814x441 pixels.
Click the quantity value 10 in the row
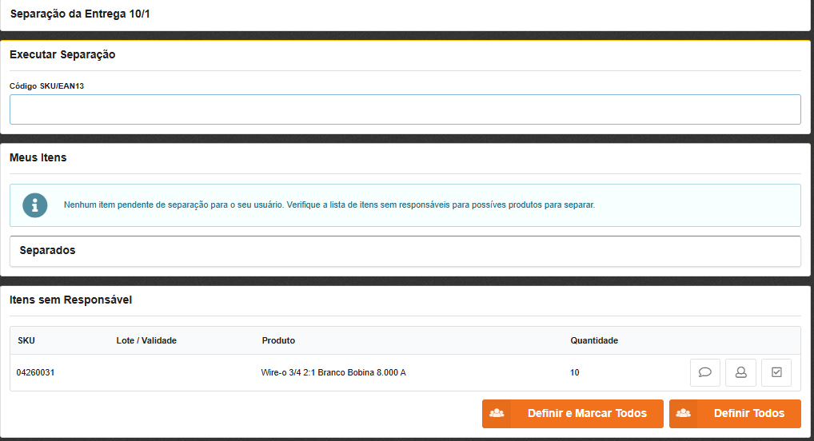pyautogui.click(x=575, y=372)
